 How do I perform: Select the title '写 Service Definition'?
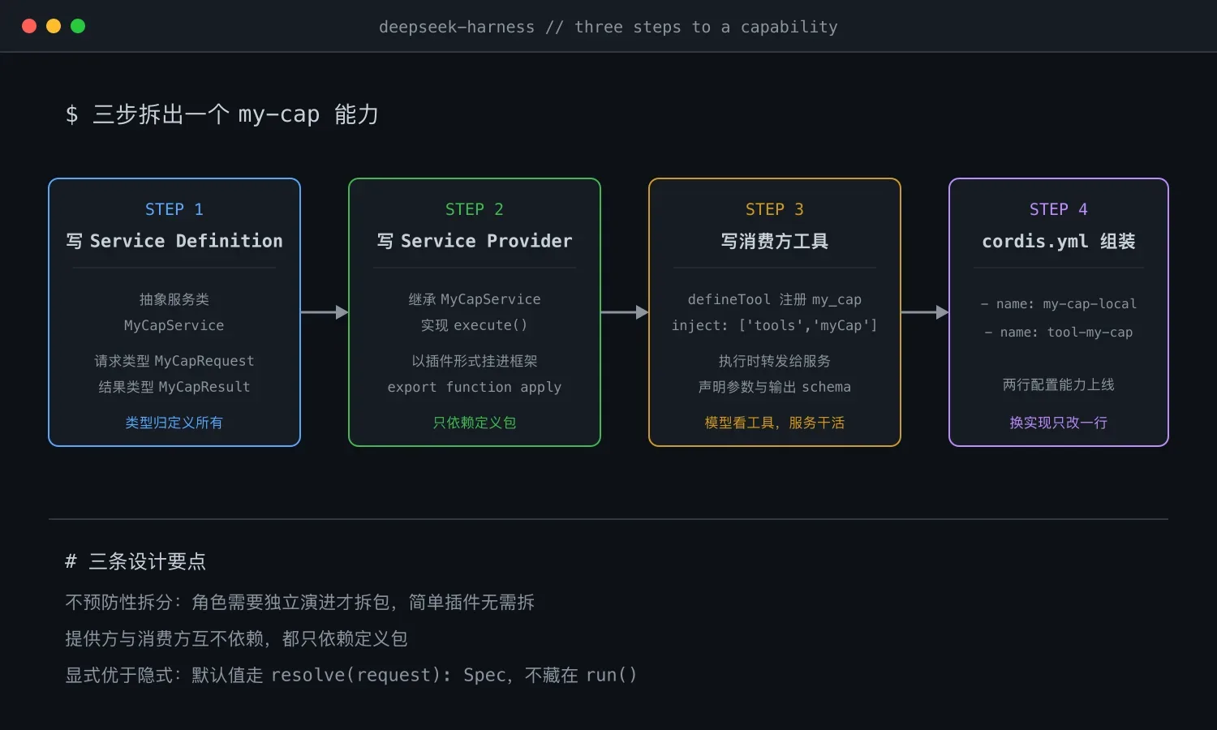(x=174, y=241)
